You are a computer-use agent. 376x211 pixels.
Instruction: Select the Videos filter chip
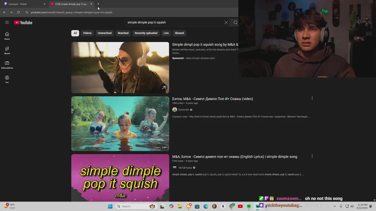pyautogui.click(x=87, y=33)
